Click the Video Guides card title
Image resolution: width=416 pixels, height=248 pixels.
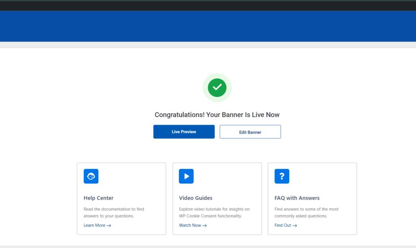click(195, 198)
